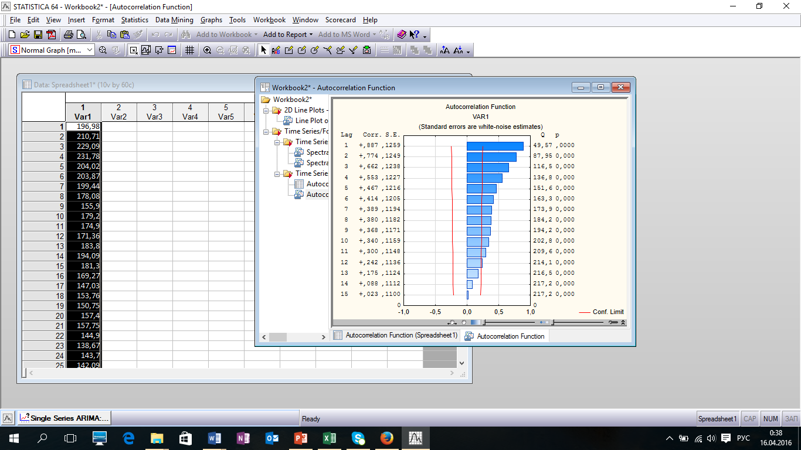The height and width of the screenshot is (450, 801).
Task: Click the Open folder icon
Action: [x=25, y=35]
